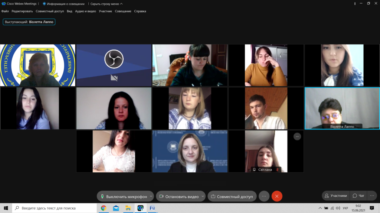Viewport: 380px width, 213px height.
Task: Click the red leave meeting button
Action: (277, 196)
